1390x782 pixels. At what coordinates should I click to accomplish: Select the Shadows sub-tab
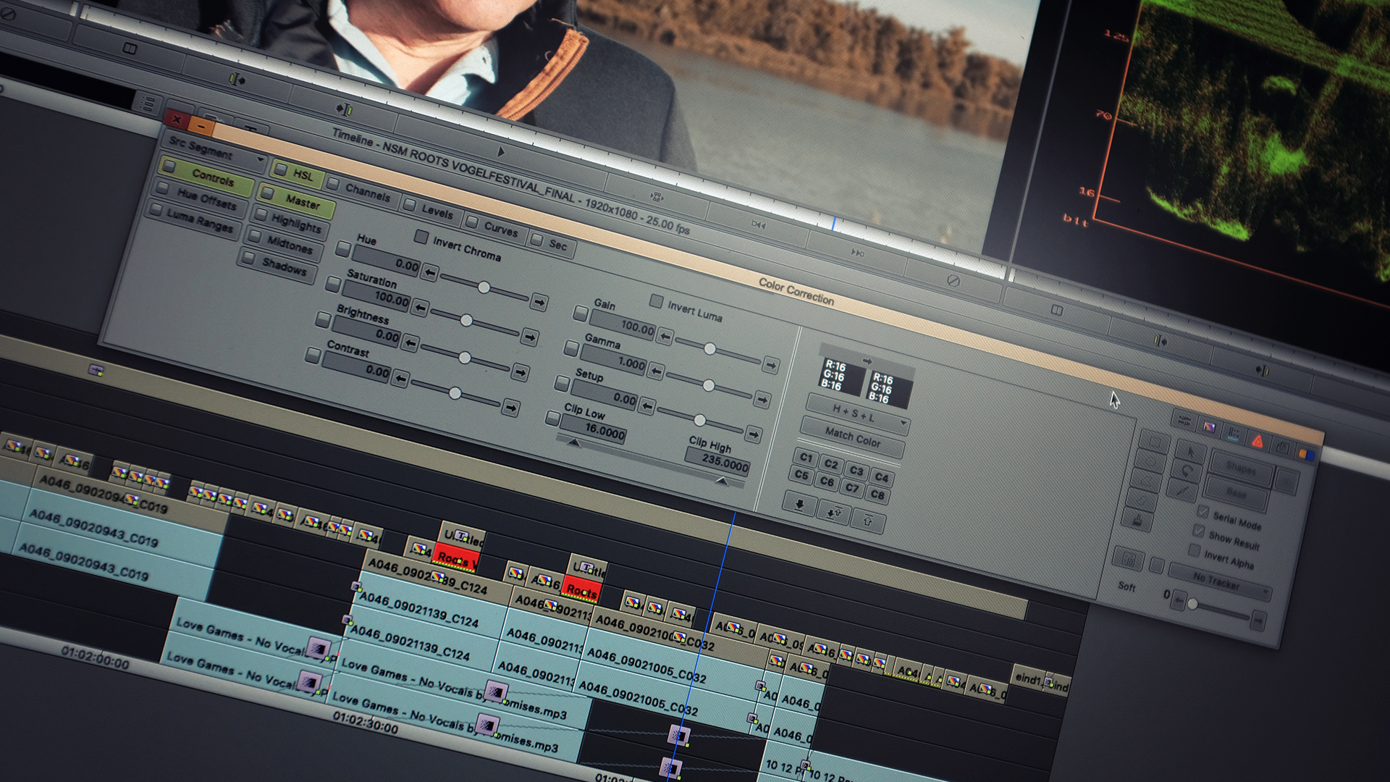coord(277,266)
